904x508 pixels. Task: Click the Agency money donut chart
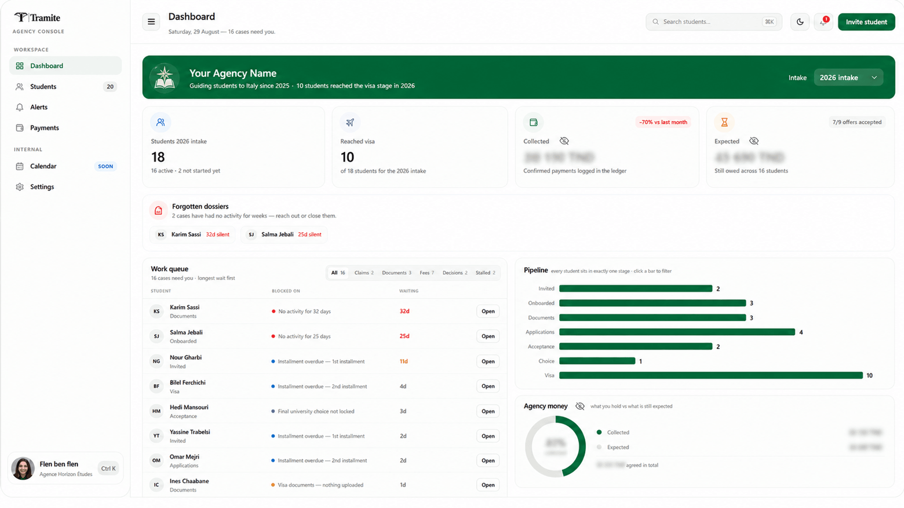[556, 446]
